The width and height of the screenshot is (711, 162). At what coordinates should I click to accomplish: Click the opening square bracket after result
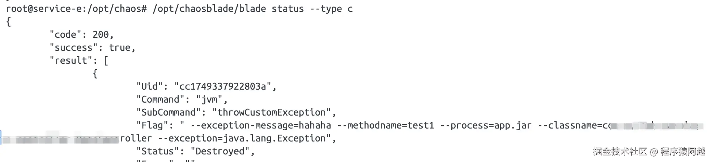coord(106,60)
